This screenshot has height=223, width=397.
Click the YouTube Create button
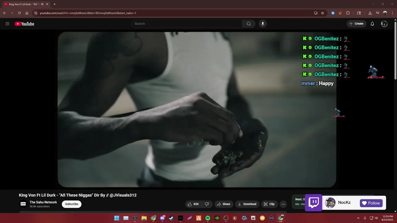coord(356,24)
